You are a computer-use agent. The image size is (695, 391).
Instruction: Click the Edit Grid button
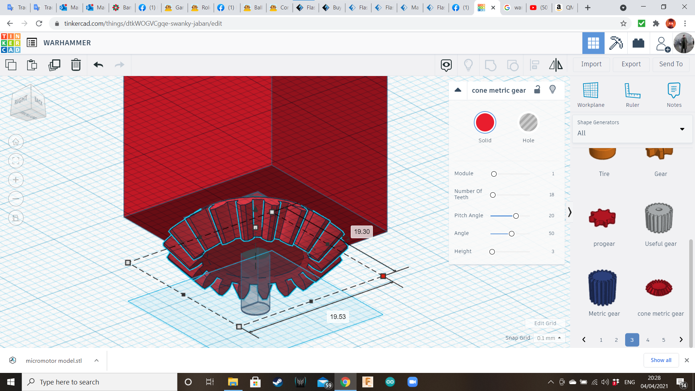point(545,323)
